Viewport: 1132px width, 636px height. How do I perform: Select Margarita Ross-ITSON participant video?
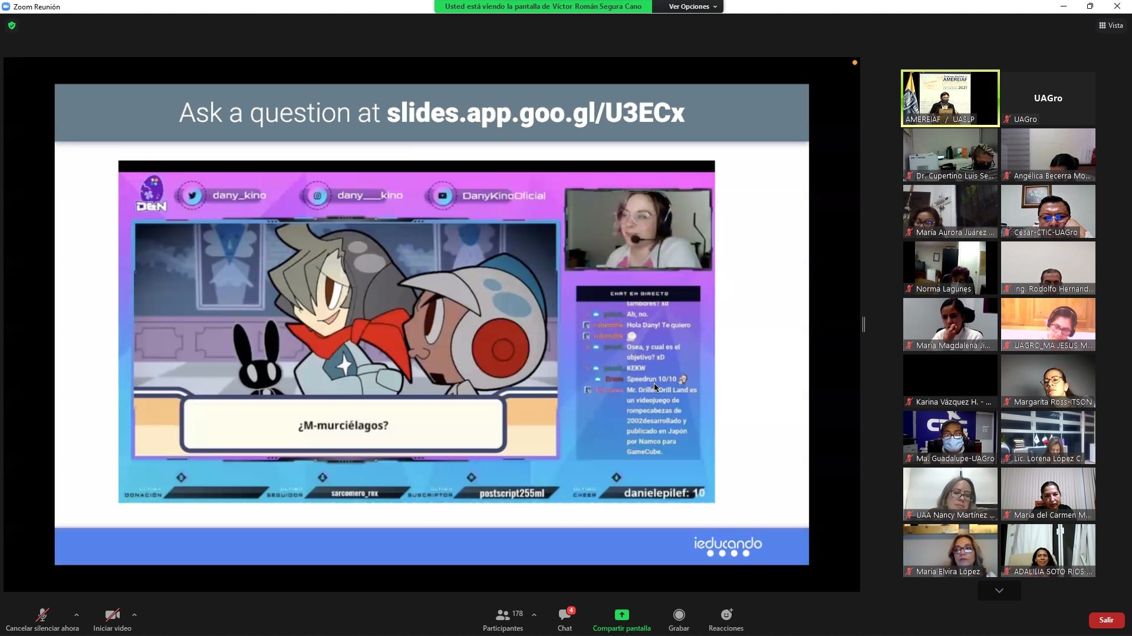click(1048, 380)
